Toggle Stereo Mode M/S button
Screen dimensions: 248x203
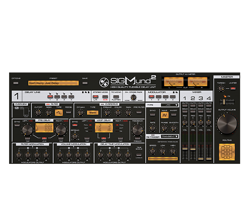105,97
